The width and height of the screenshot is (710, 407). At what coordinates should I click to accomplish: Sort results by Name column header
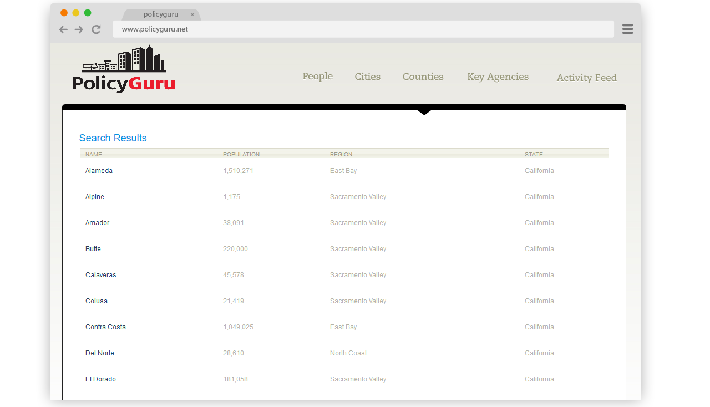(x=94, y=154)
